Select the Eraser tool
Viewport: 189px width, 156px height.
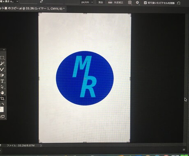pos(2,75)
